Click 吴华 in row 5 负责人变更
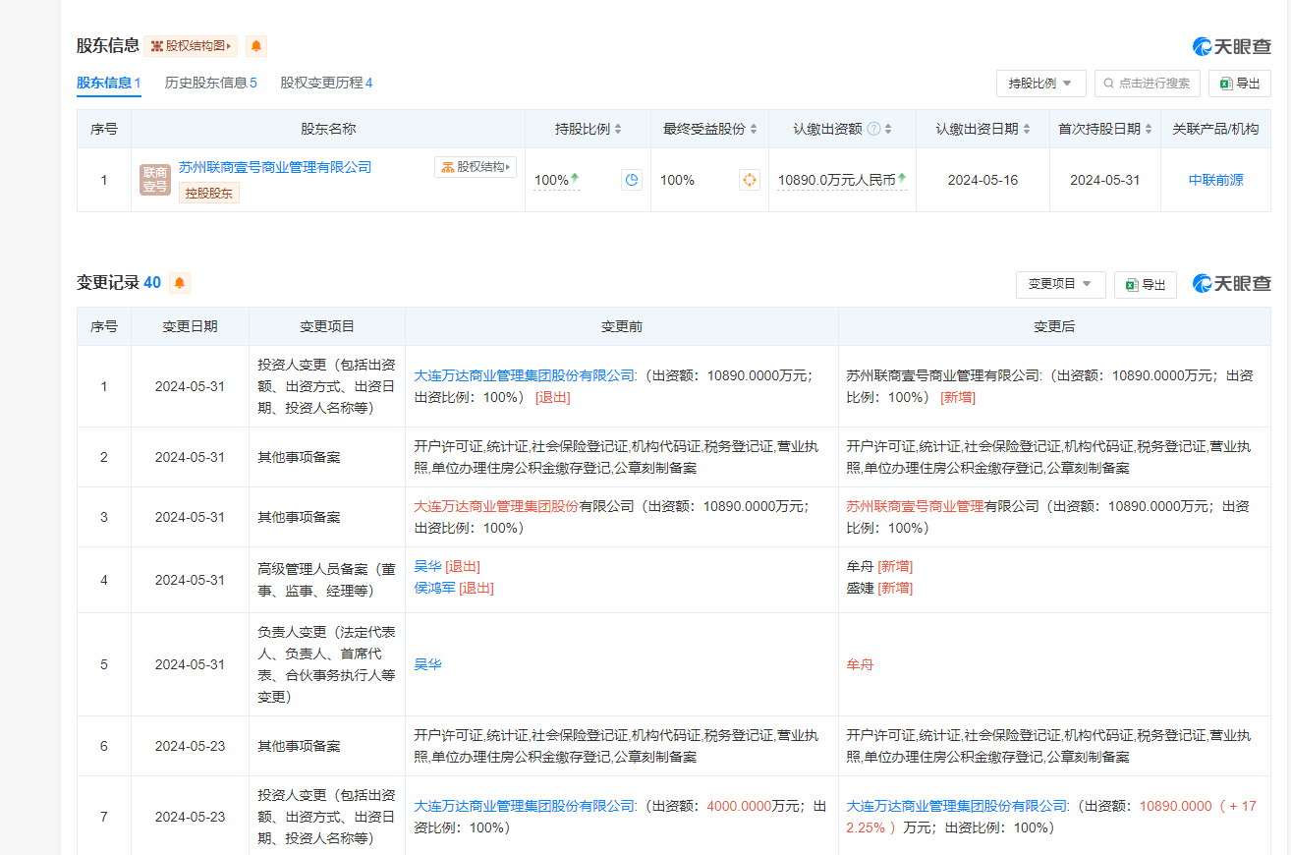Viewport: 1291px width, 855px height. tap(427, 665)
